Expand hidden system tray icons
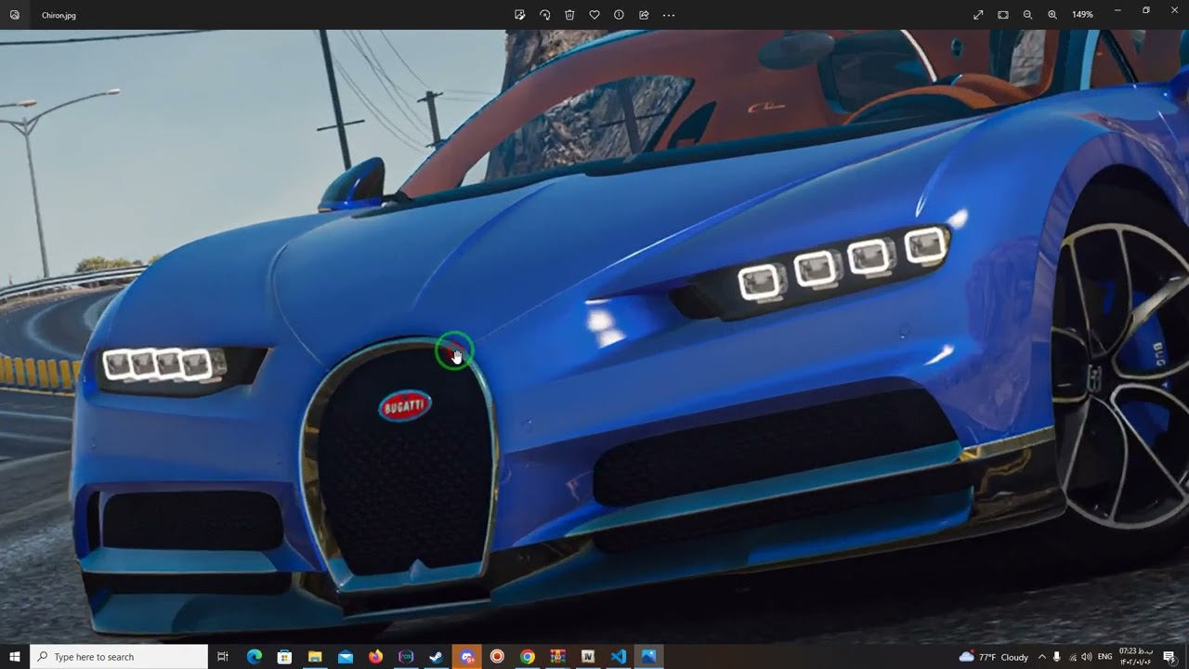The width and height of the screenshot is (1189, 669). tap(1041, 657)
